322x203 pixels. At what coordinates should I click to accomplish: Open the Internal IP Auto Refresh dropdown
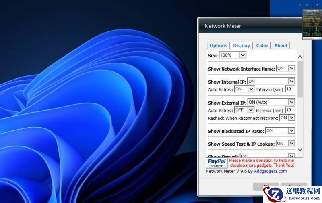pos(244,89)
